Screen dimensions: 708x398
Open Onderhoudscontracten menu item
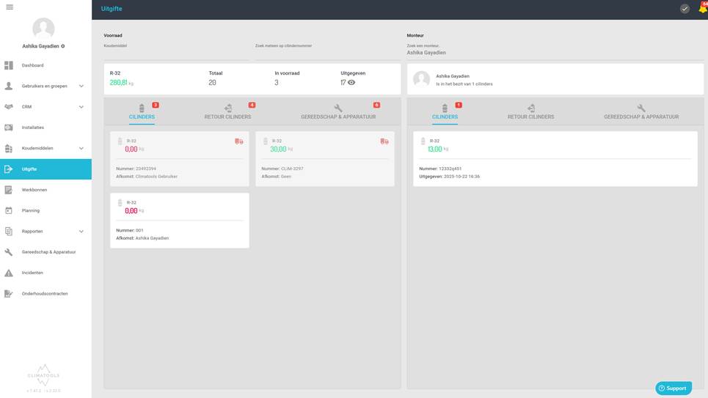45,294
